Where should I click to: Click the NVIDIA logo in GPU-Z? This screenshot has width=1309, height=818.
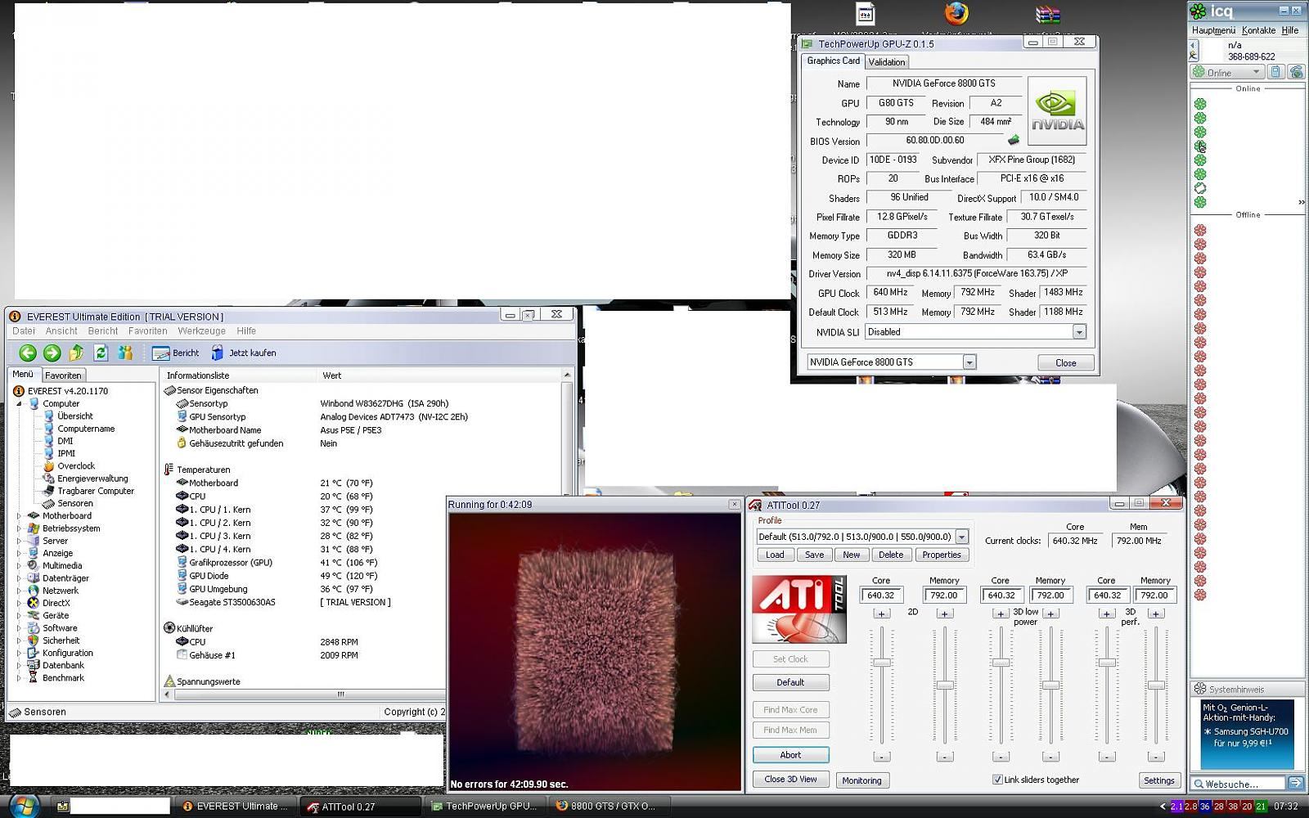1057,111
